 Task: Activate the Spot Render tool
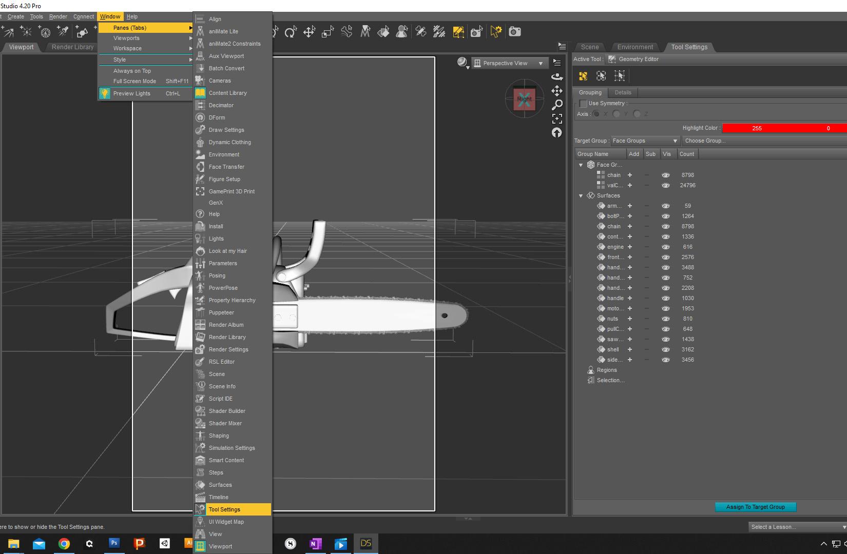476,32
